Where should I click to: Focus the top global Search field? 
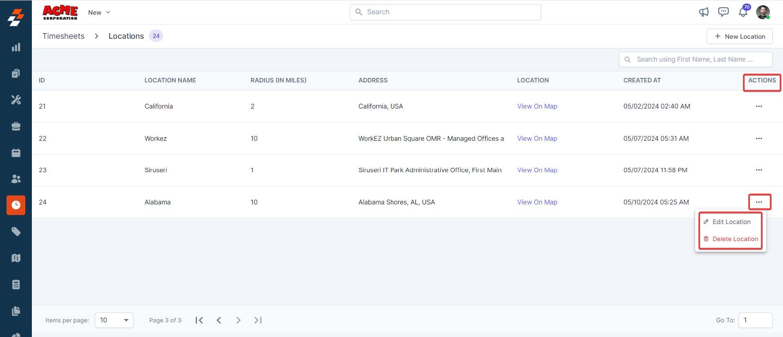(x=445, y=12)
